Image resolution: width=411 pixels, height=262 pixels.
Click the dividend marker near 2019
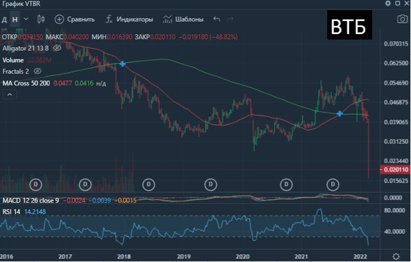point(211,184)
